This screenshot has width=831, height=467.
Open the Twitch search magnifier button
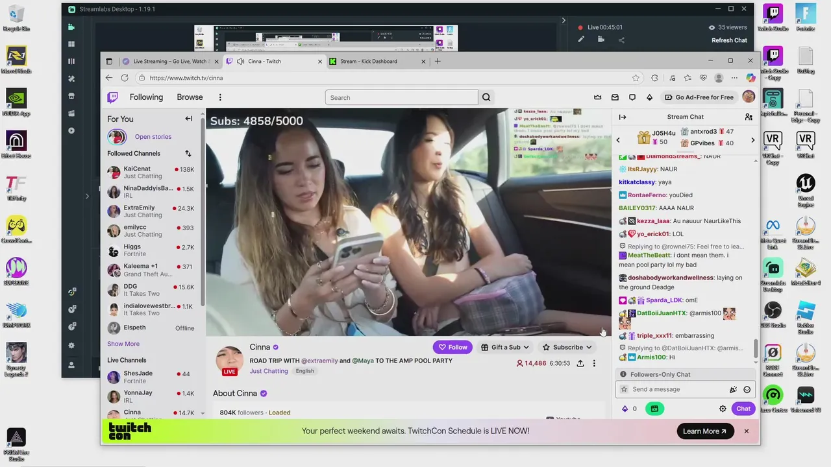coord(486,97)
